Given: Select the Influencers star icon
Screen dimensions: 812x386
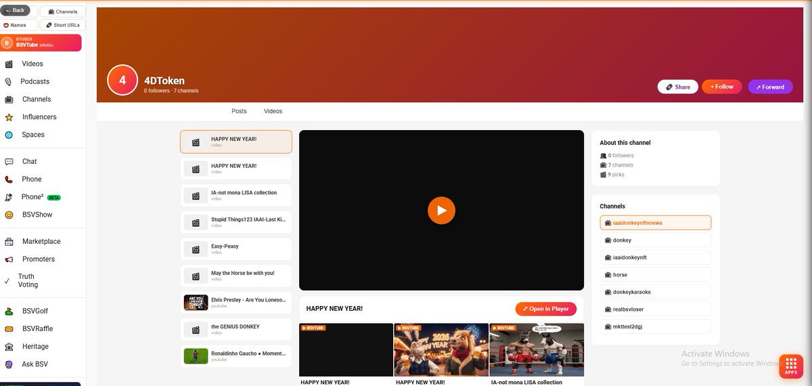Looking at the screenshot, I should (9, 117).
